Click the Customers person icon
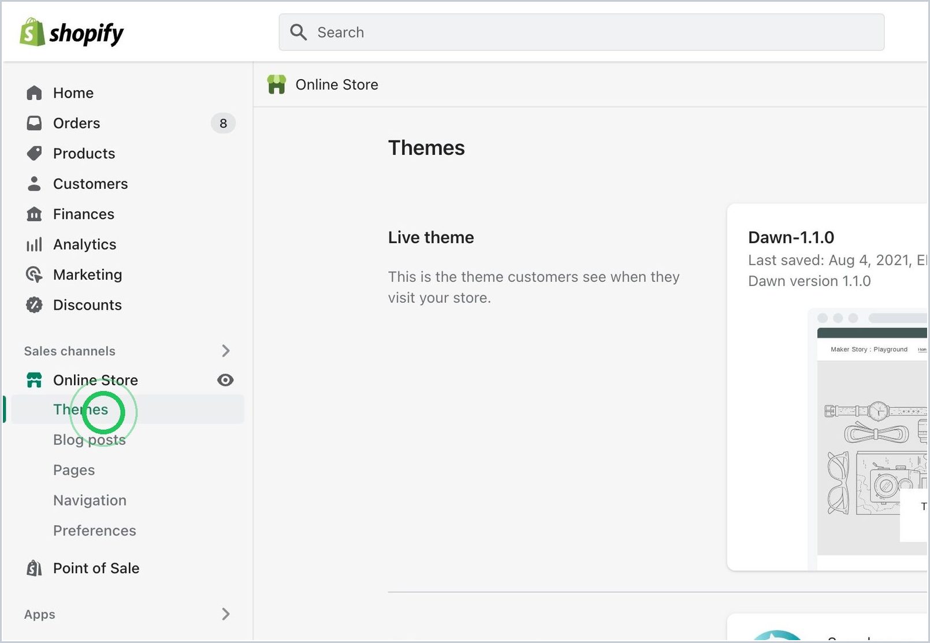Viewport: 930px width, 643px height. coord(34,184)
